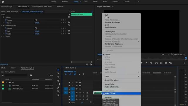Toggle V1 track output eye
Screen dimensions: 188x106
80,89
